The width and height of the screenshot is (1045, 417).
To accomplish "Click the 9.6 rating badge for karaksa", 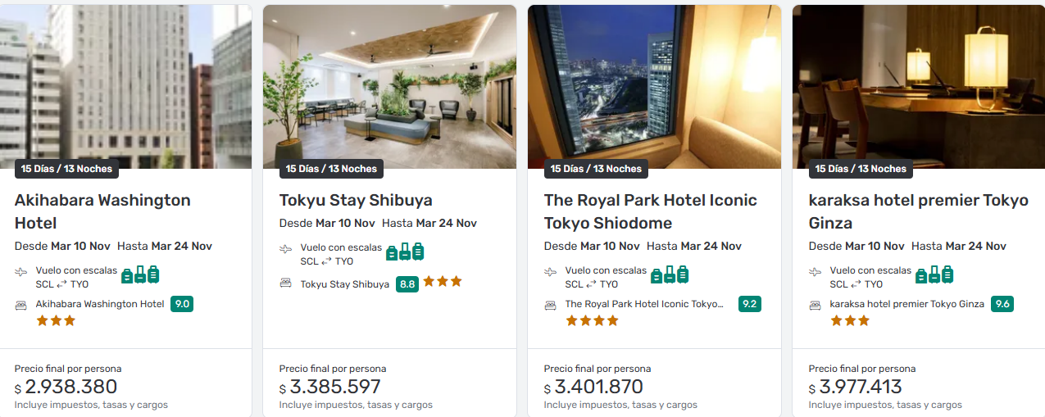I will pyautogui.click(x=1002, y=304).
